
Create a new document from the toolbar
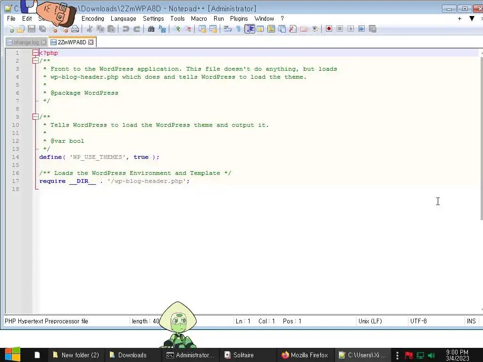pos(10,29)
